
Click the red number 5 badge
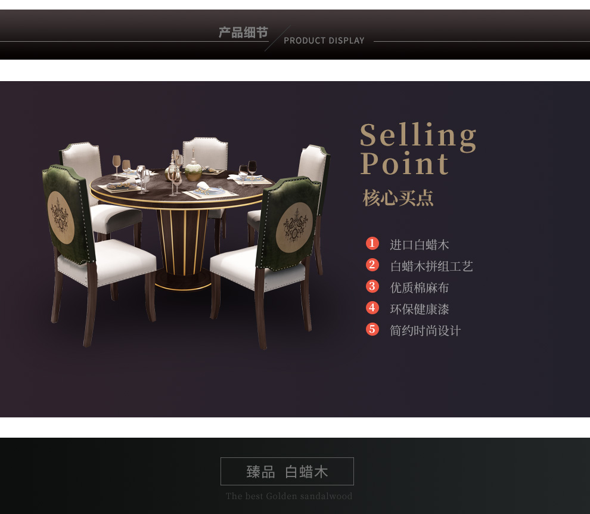point(372,329)
